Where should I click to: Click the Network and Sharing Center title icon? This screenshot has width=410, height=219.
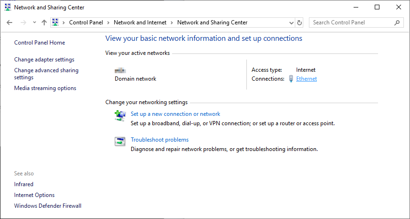(8, 8)
